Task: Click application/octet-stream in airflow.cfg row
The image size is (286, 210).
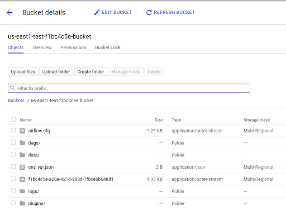Action: point(197,131)
